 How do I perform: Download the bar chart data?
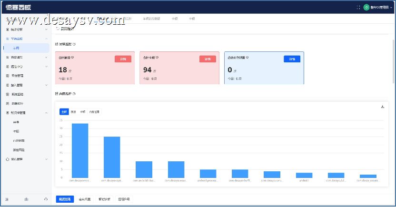382,107
